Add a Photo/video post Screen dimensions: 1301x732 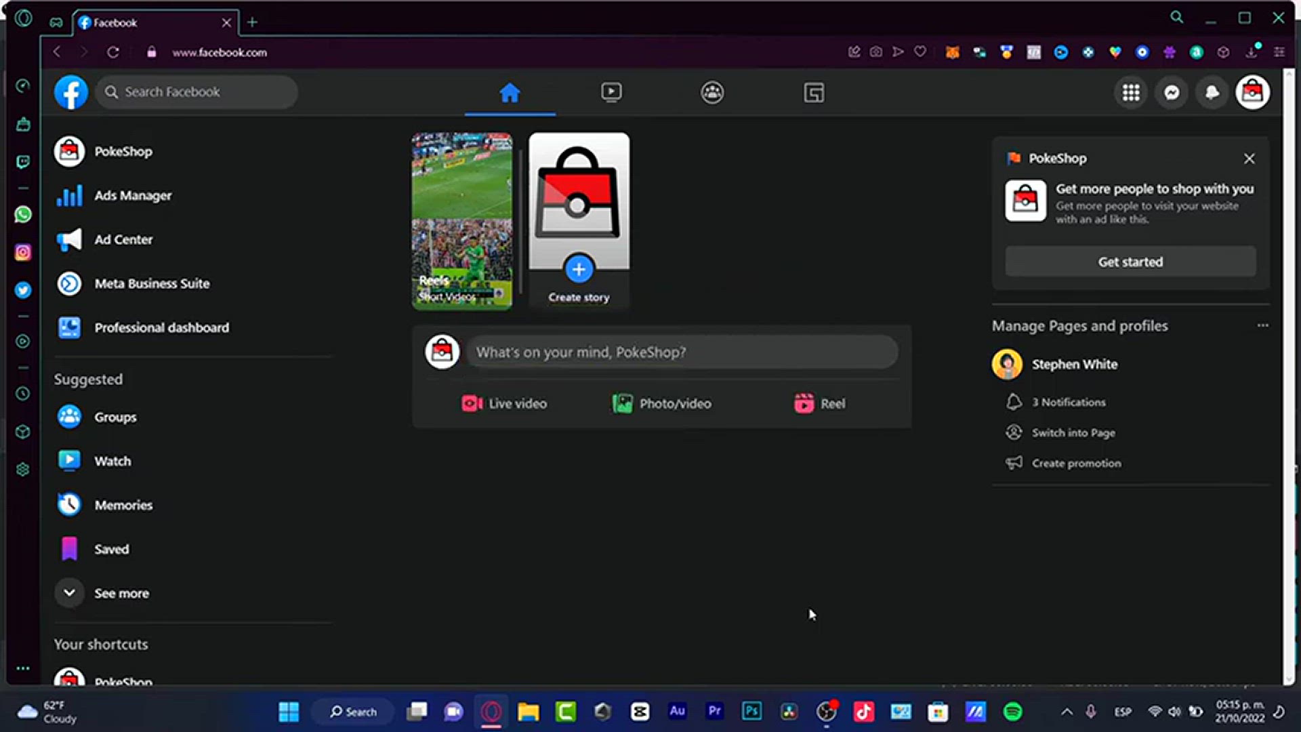coord(661,403)
